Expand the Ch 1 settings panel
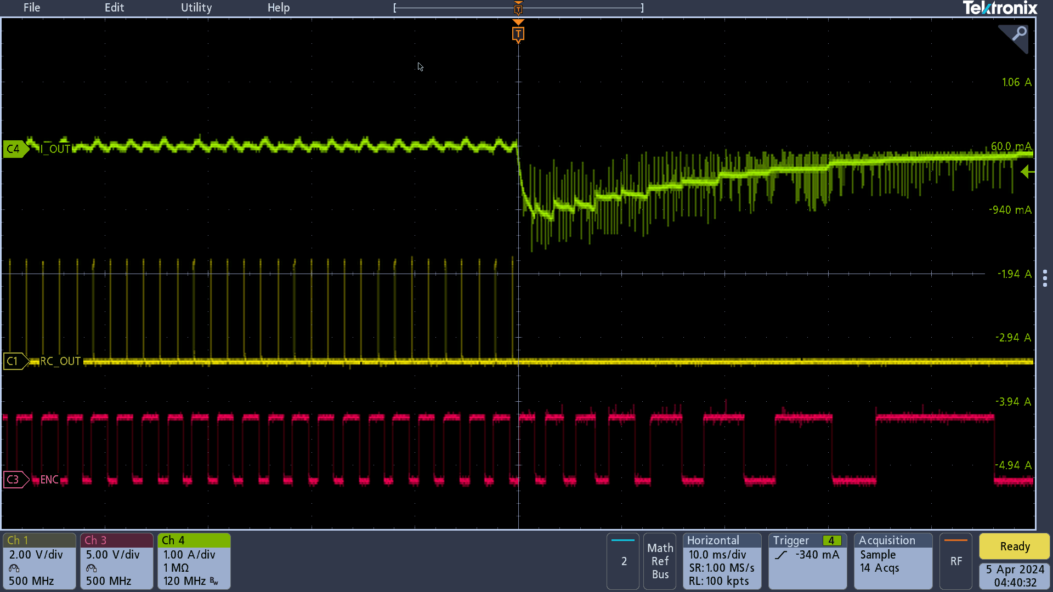 tap(40, 560)
